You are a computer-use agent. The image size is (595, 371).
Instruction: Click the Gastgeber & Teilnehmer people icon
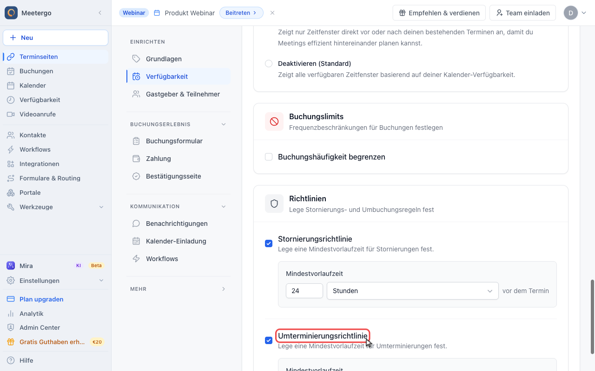(x=136, y=94)
